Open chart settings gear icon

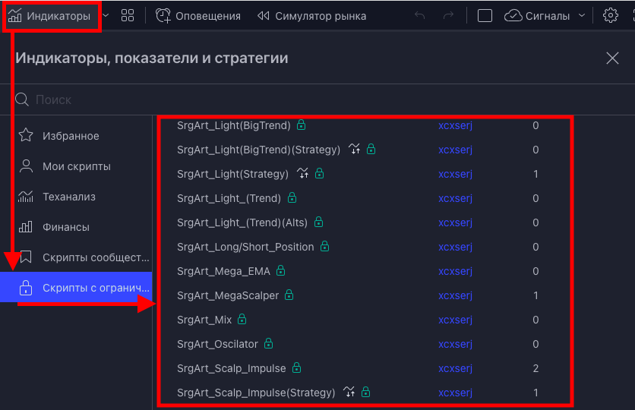pos(610,16)
